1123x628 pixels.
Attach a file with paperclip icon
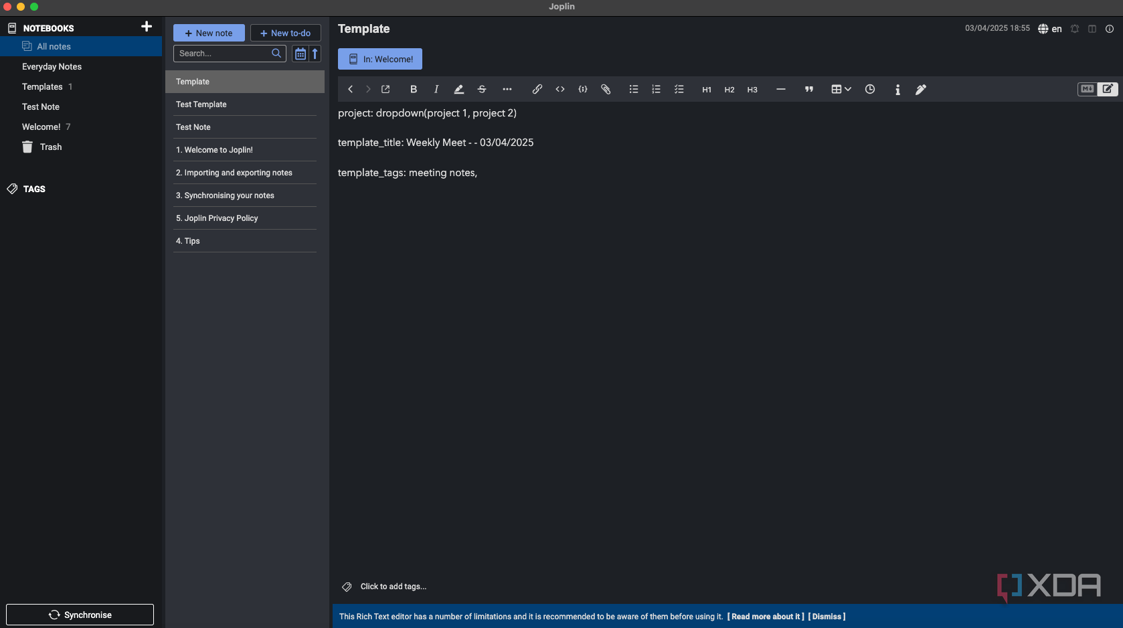(x=606, y=89)
